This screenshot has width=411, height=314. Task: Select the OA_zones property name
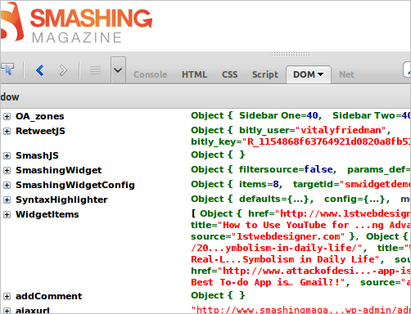click(x=40, y=116)
